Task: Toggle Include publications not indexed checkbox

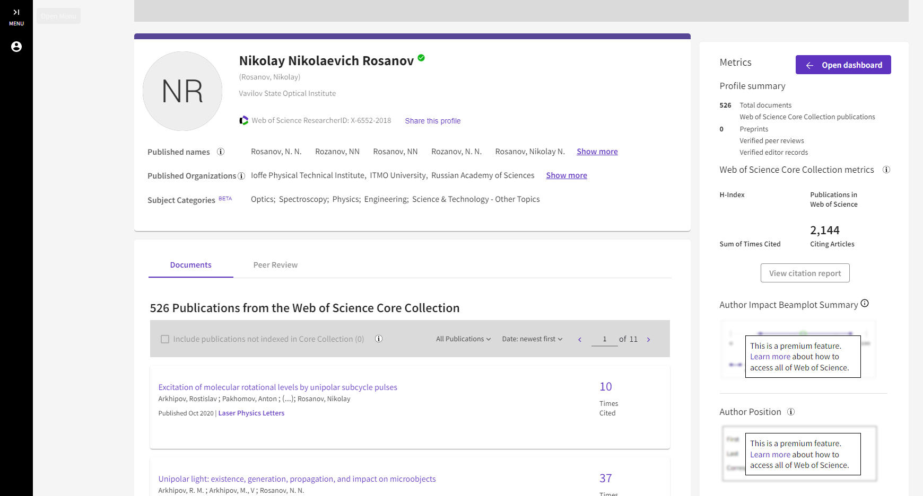Action: [x=165, y=339]
